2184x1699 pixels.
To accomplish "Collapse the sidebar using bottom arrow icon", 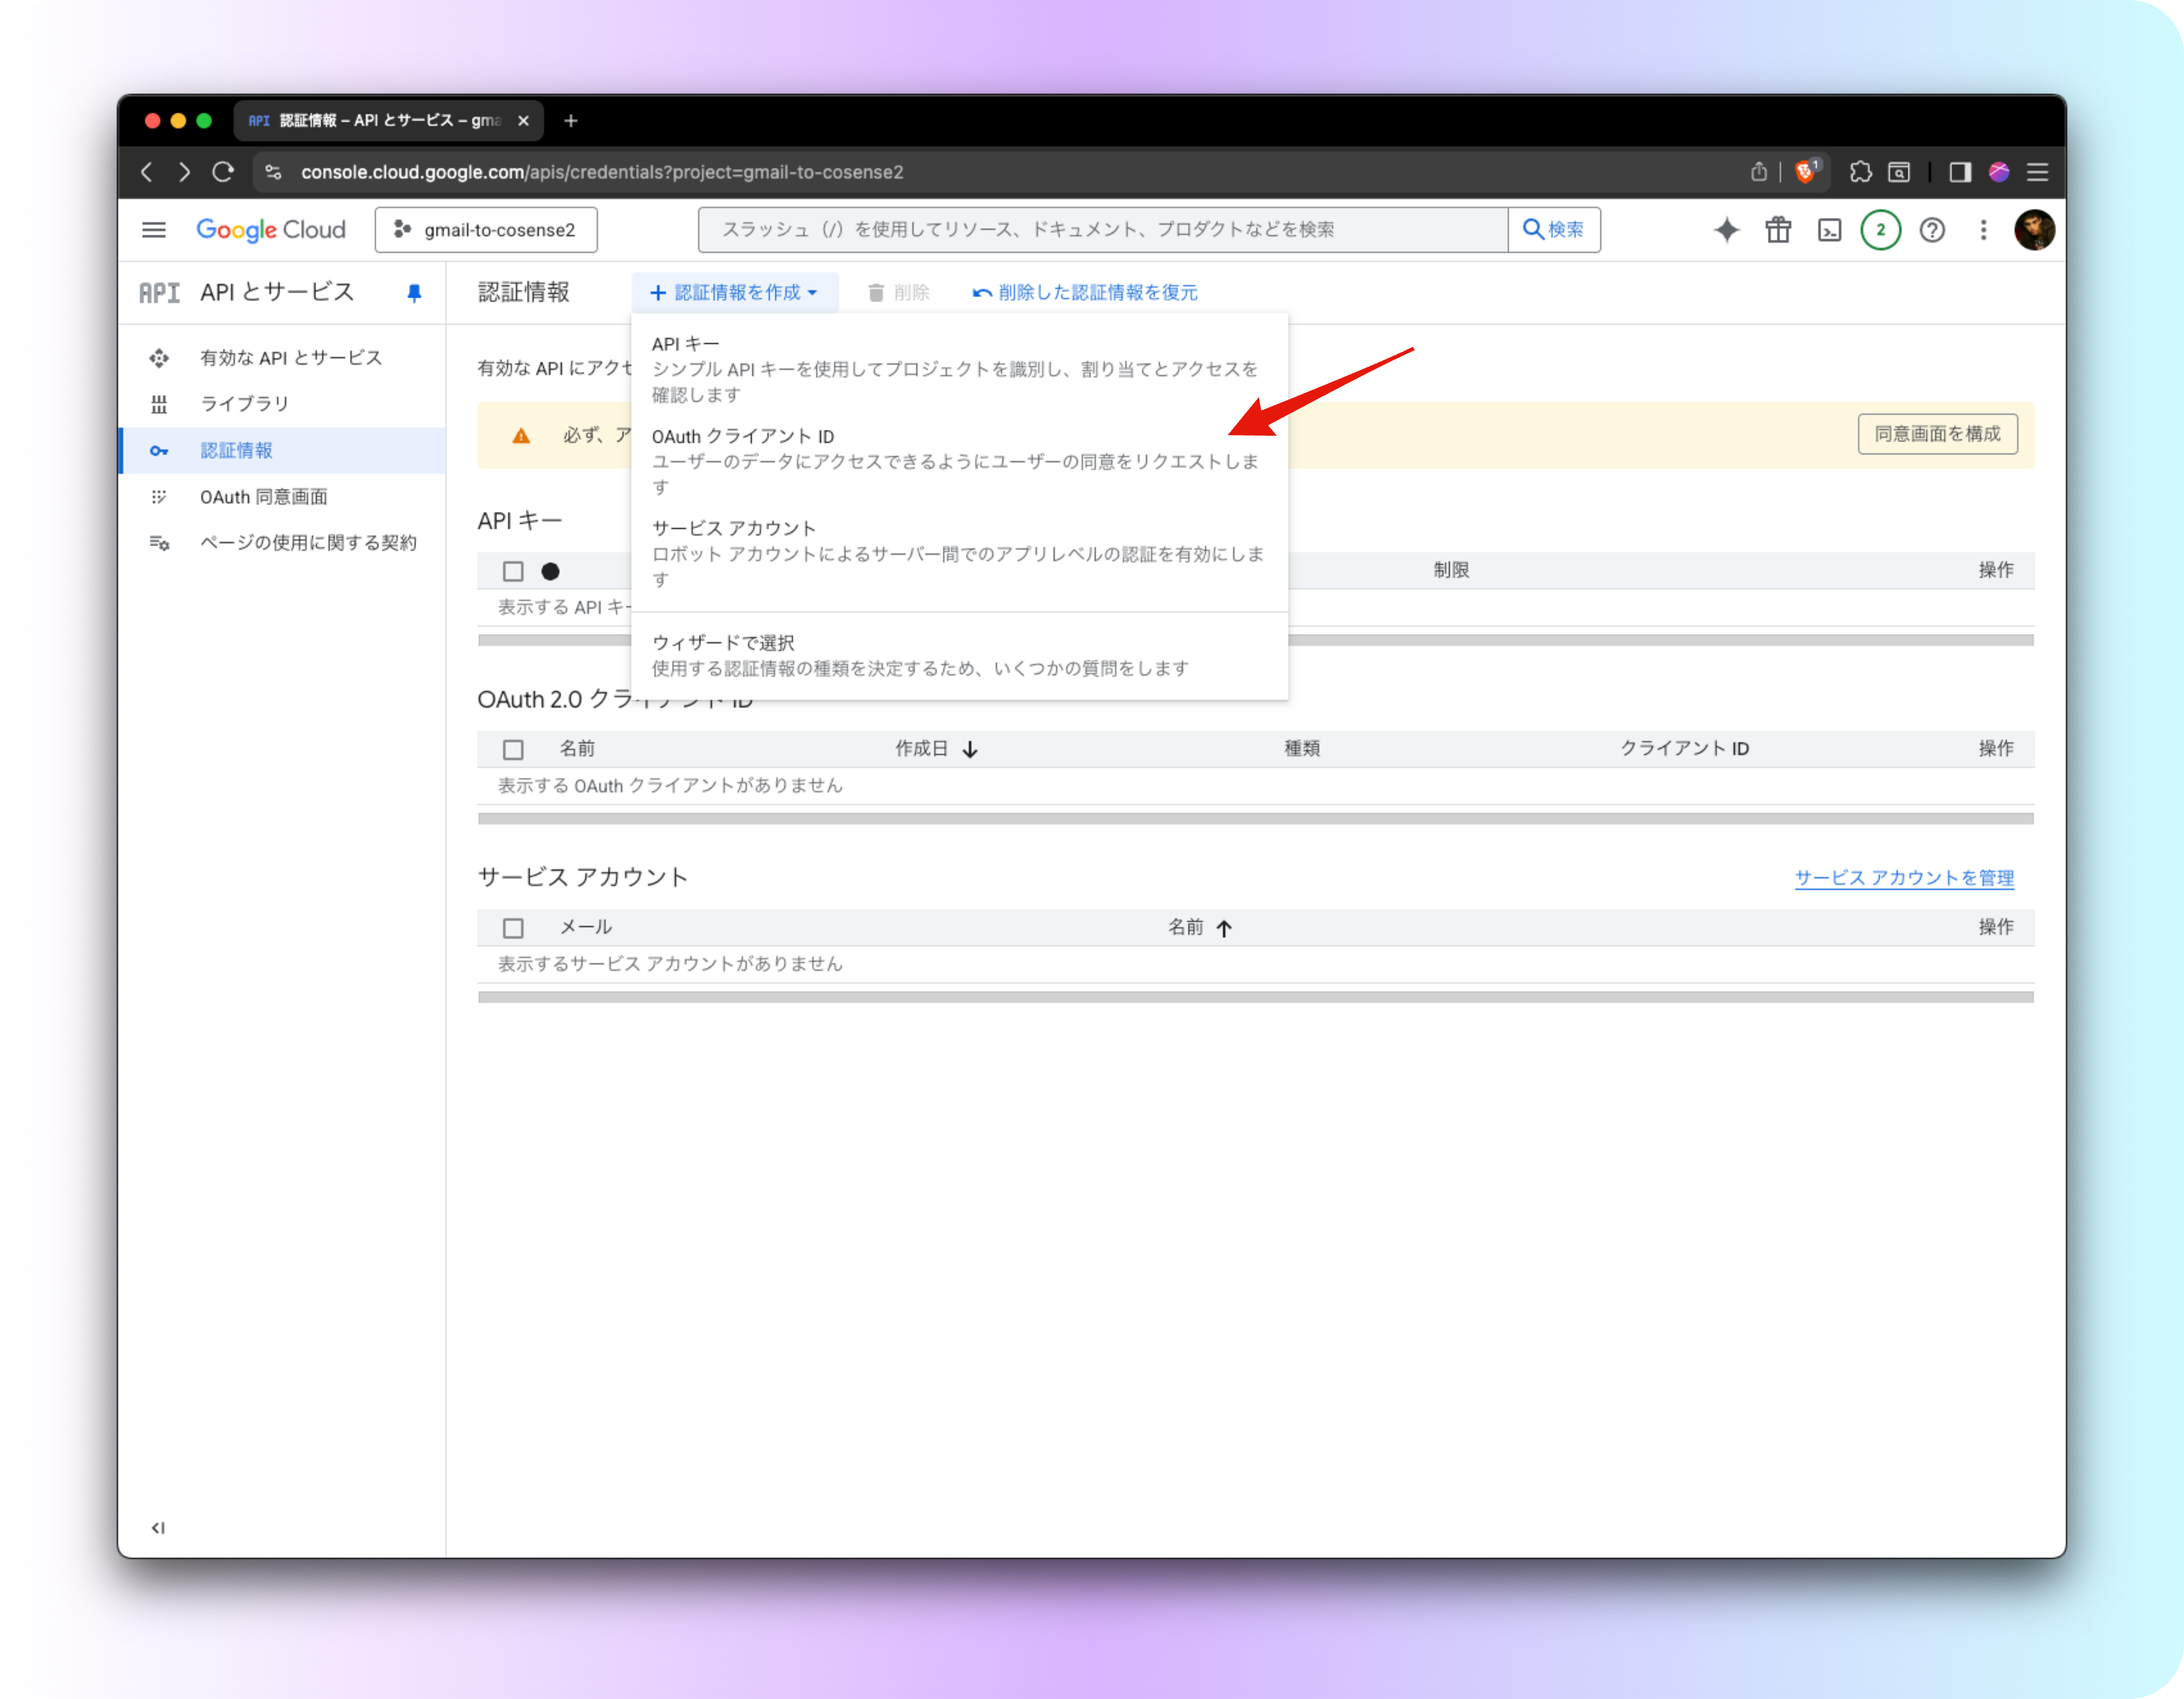I will [158, 1527].
